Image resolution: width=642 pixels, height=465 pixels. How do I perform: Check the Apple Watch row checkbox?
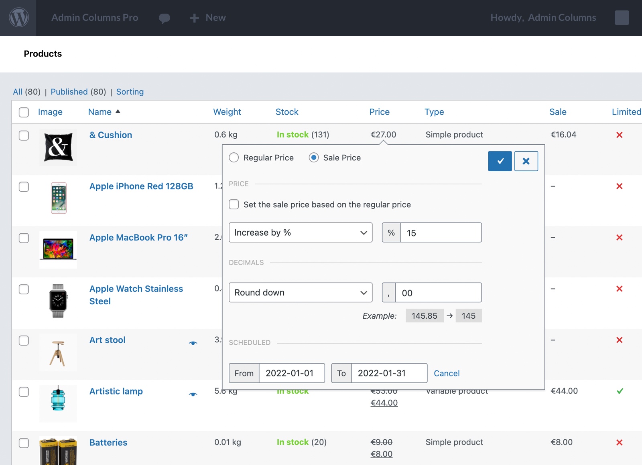tap(24, 289)
